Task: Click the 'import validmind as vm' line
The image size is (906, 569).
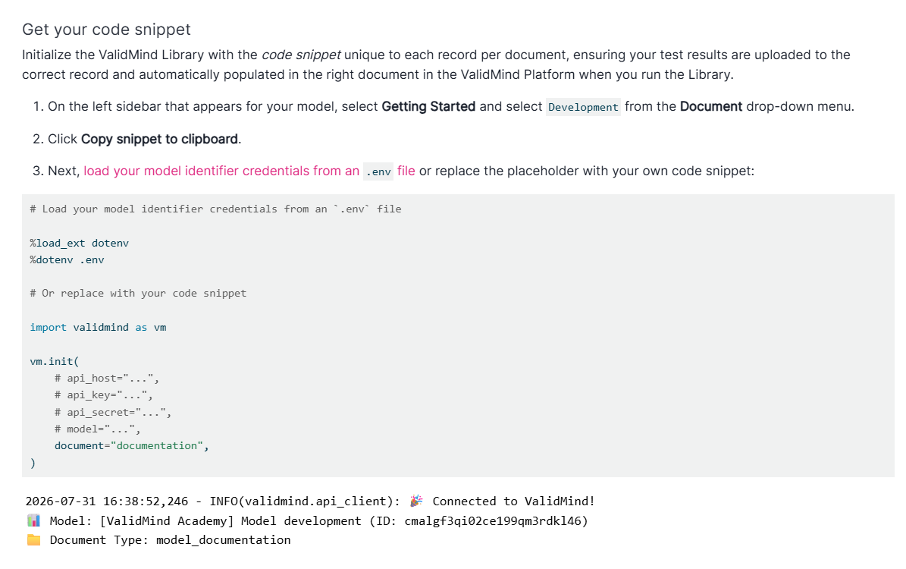Action: [99, 327]
